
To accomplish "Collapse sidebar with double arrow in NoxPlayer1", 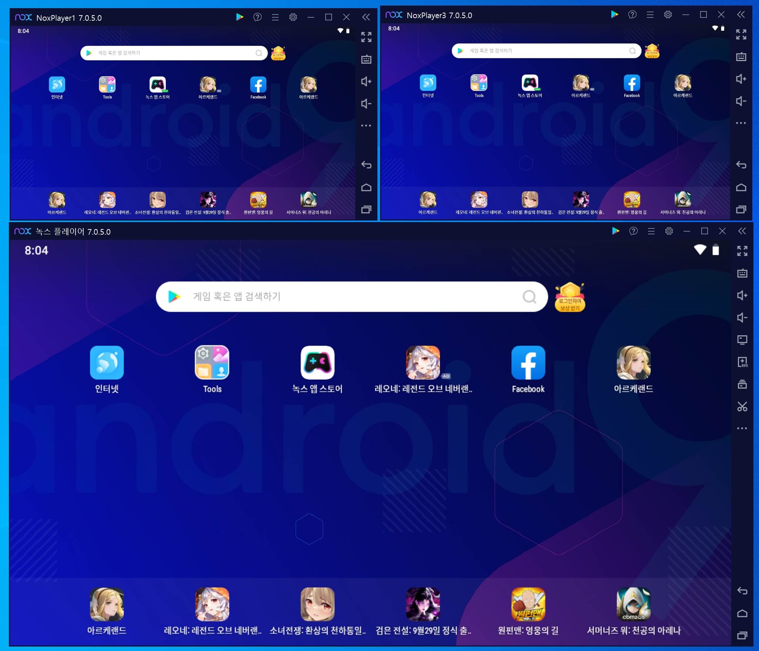I will coord(366,17).
